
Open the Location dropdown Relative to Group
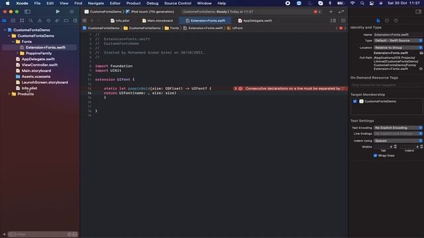398,48
